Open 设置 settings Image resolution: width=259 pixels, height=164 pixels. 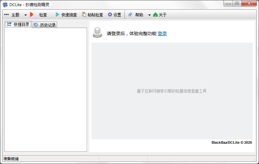tap(117, 15)
